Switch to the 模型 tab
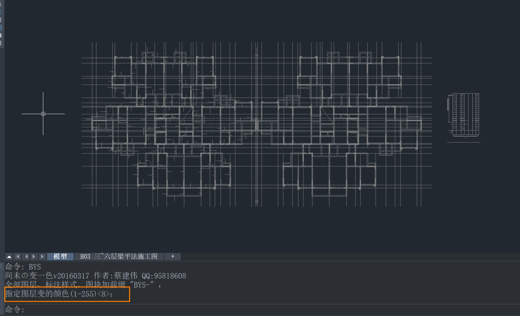The width and height of the screenshot is (520, 316). (60, 257)
